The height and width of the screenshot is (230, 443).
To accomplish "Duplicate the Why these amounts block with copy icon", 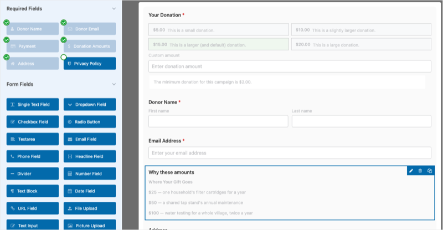I will coord(430,171).
